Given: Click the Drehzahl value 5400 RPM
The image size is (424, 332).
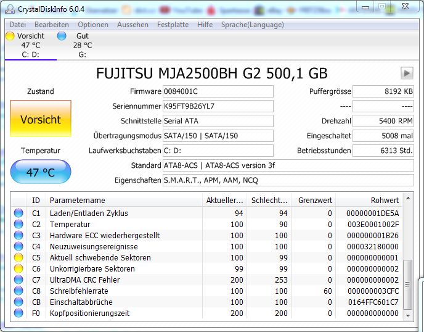Looking at the screenshot, I should point(383,121).
